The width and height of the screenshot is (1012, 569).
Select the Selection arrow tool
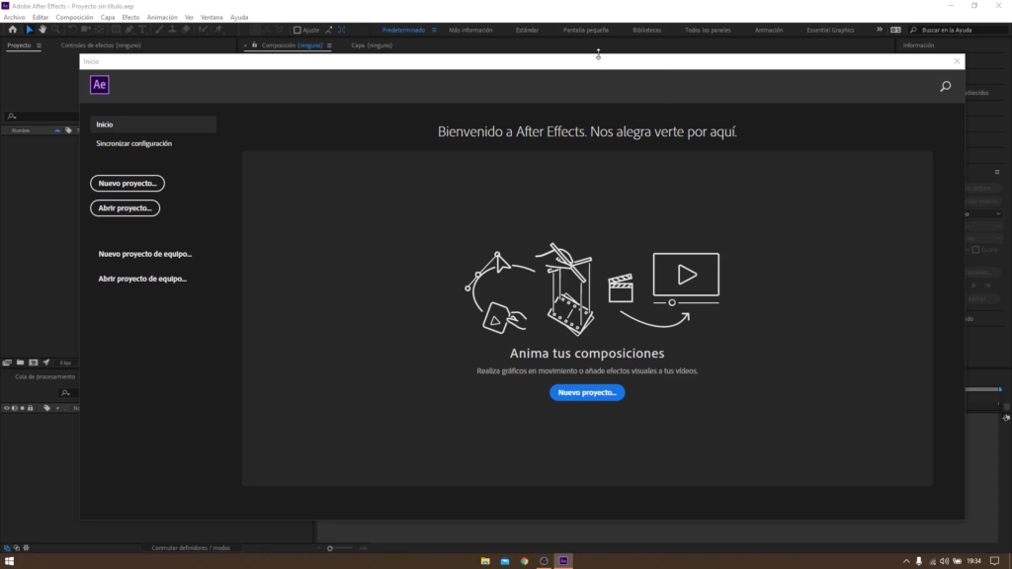click(x=29, y=30)
